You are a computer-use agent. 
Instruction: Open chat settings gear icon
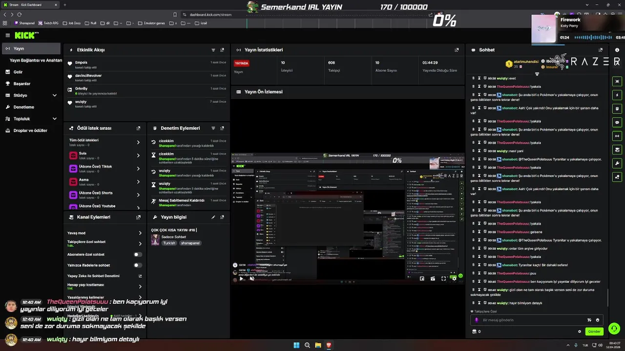(x=580, y=331)
